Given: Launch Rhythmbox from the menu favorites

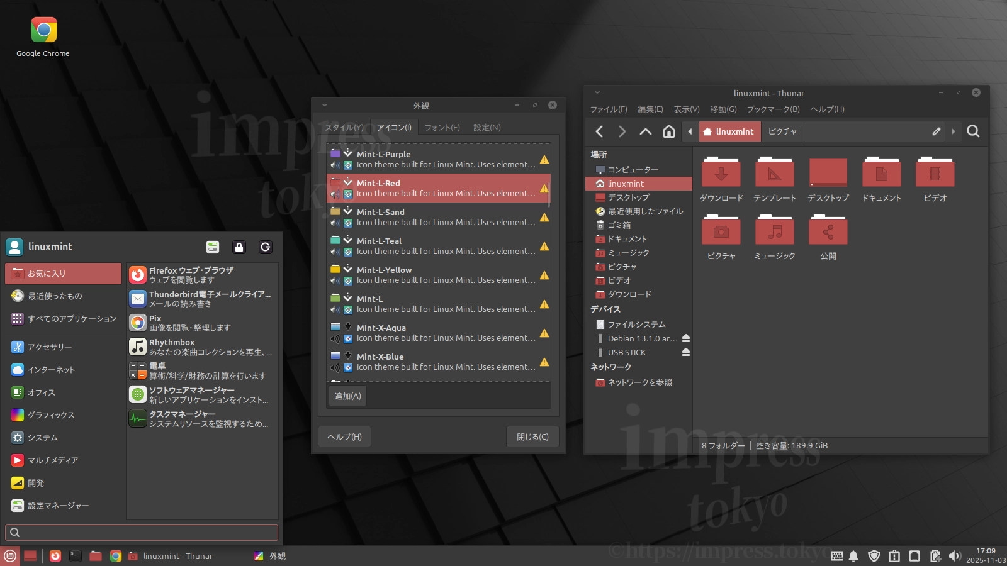Looking at the screenshot, I should point(202,347).
